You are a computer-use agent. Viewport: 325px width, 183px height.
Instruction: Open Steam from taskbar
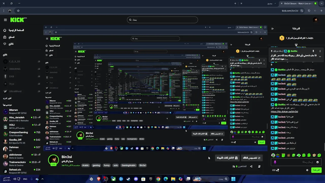[x=128, y=179]
